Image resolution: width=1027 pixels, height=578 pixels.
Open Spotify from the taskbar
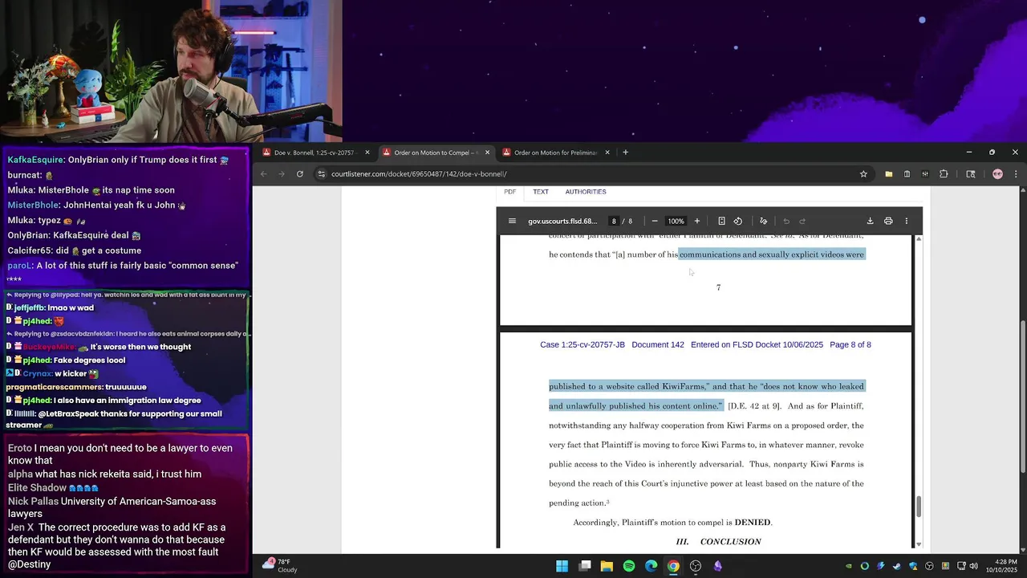pos(629,566)
